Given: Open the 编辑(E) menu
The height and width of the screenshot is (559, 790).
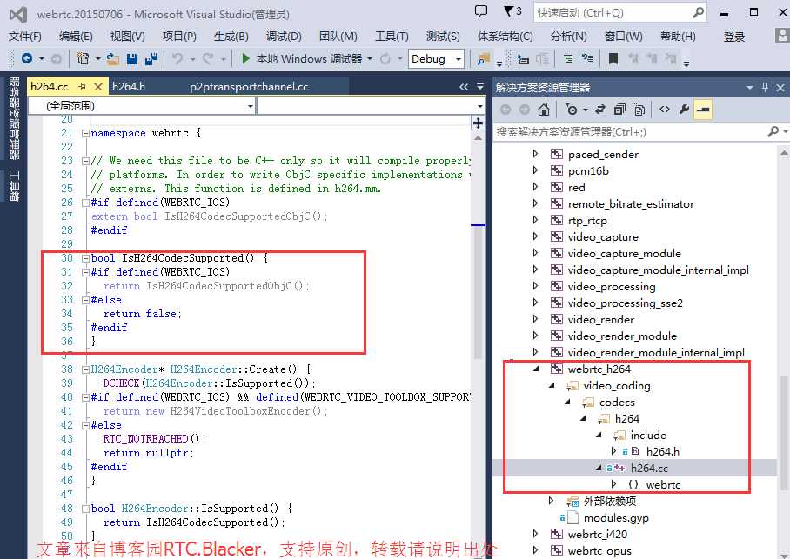Looking at the screenshot, I should click(x=76, y=37).
